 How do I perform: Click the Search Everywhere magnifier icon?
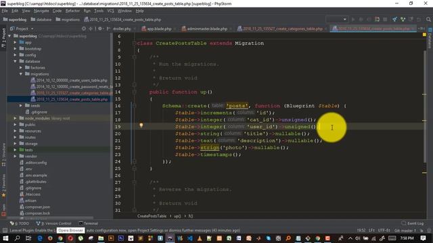(x=428, y=20)
